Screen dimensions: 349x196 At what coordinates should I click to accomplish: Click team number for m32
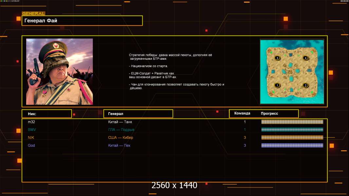pyautogui.click(x=245, y=122)
